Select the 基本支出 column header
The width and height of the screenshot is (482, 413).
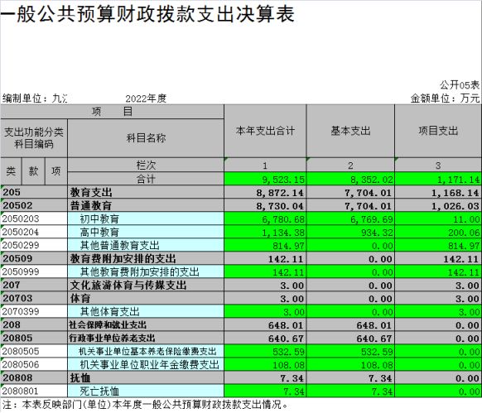coord(350,131)
